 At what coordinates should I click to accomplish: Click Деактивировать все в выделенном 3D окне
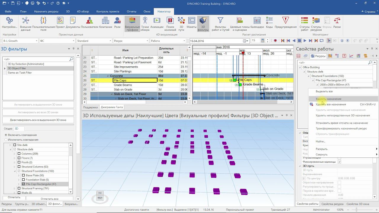[x=38, y=120]
